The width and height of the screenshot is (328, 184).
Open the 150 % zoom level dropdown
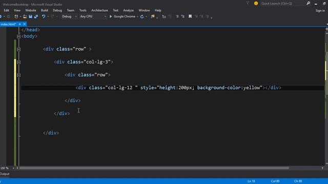click(x=14, y=168)
